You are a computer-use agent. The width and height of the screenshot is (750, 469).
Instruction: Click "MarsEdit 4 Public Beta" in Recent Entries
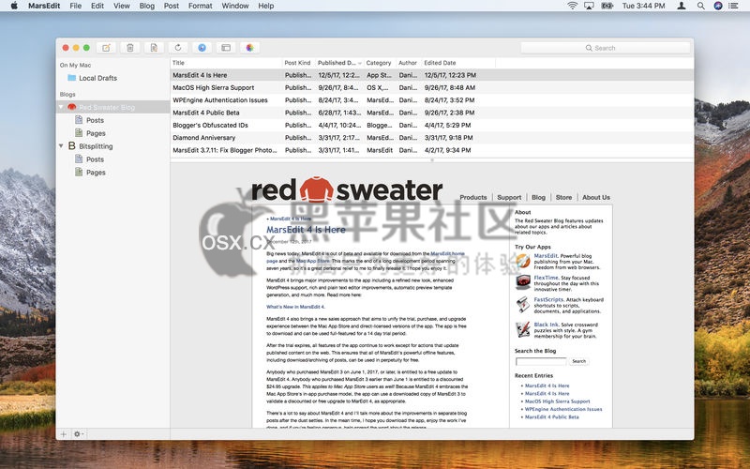coord(551,416)
